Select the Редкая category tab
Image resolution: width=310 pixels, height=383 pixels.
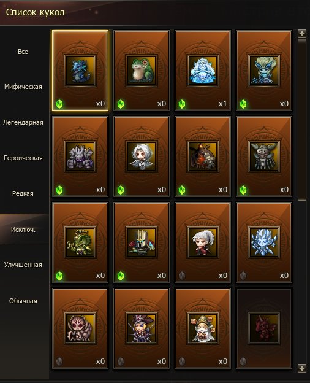click(23, 193)
